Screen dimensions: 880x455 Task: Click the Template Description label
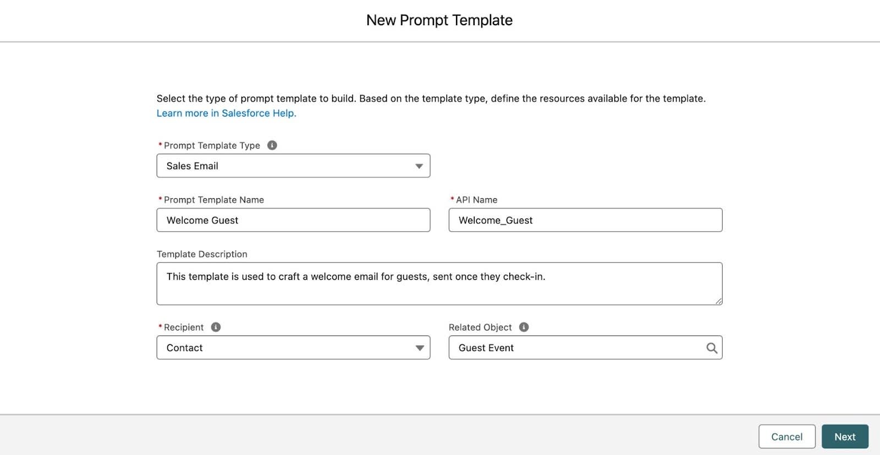(x=202, y=254)
